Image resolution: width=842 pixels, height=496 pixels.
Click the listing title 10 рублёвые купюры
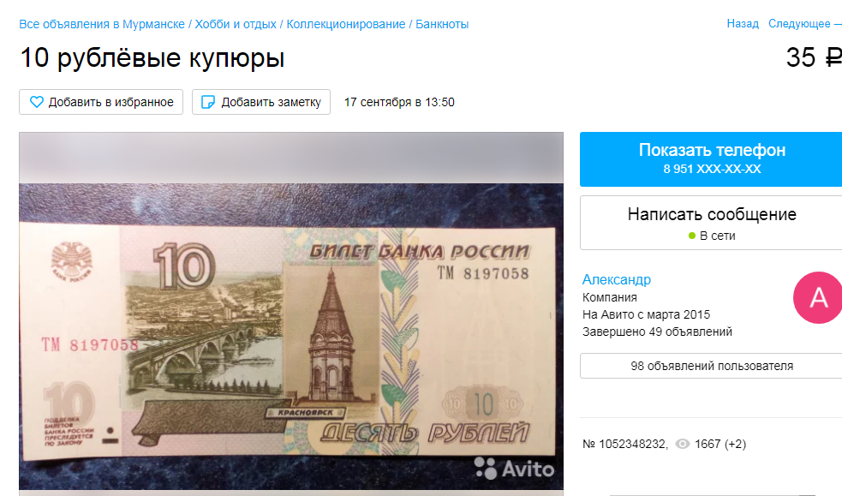coord(152,57)
